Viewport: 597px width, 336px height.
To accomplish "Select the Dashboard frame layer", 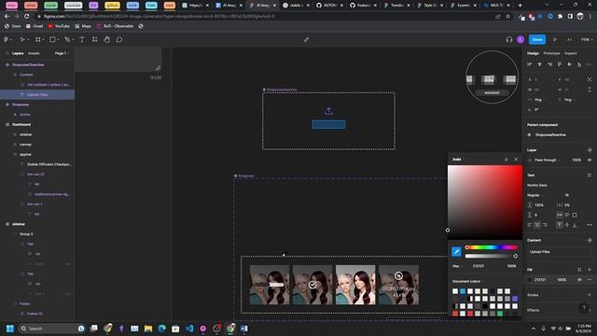I will [21, 124].
